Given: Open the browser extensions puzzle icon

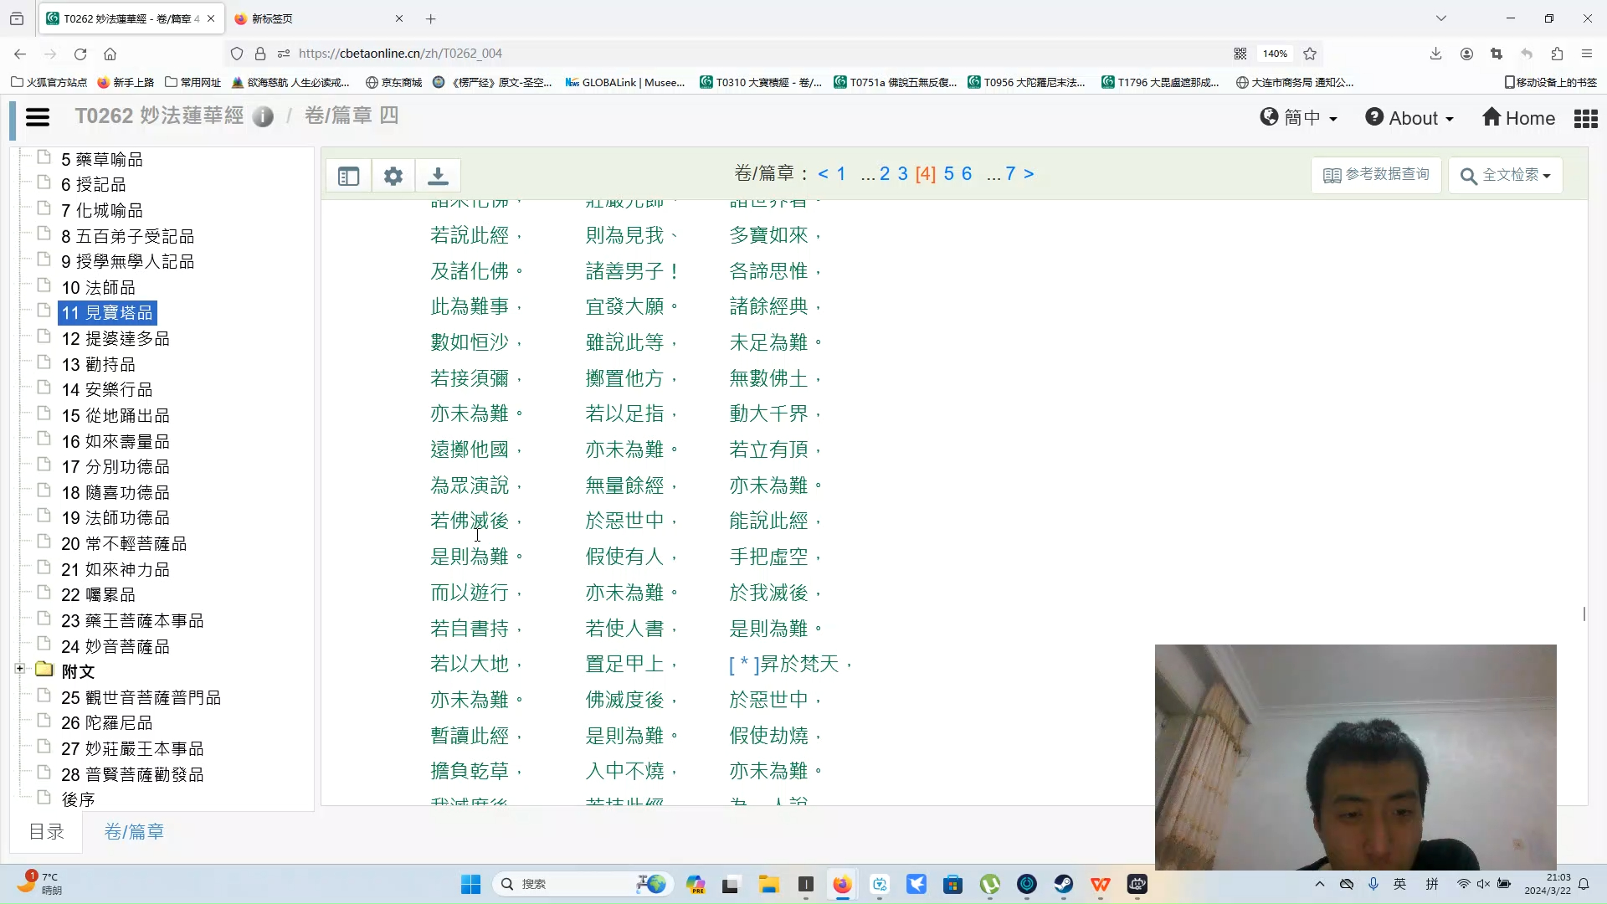Looking at the screenshot, I should (1557, 54).
